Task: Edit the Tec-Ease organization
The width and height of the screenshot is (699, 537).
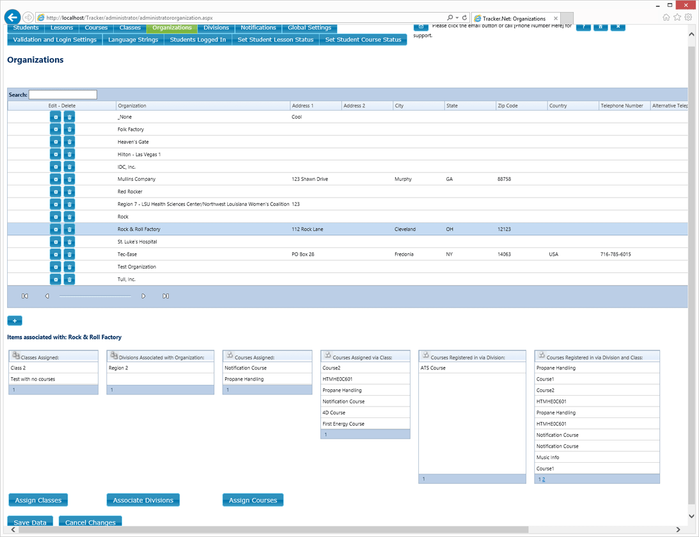Action: click(x=56, y=254)
